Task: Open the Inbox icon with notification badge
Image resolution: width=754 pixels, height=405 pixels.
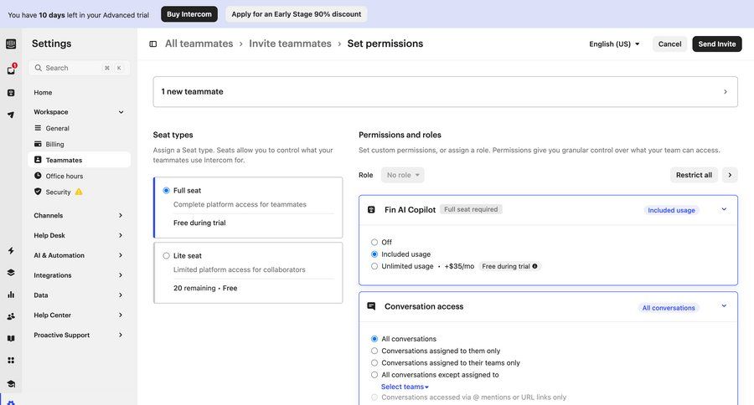Action: 11,69
